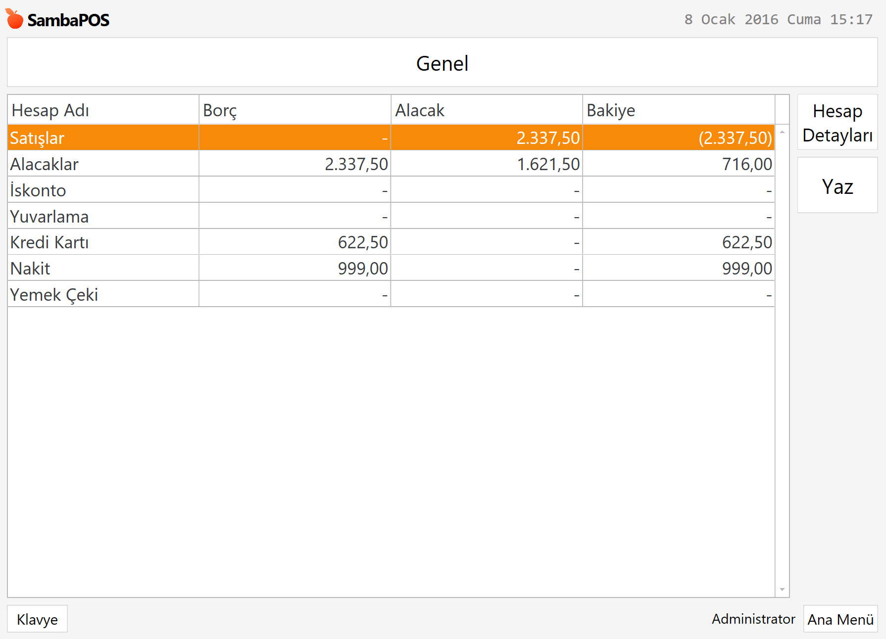Click the Hesap Adı column header

(x=103, y=110)
